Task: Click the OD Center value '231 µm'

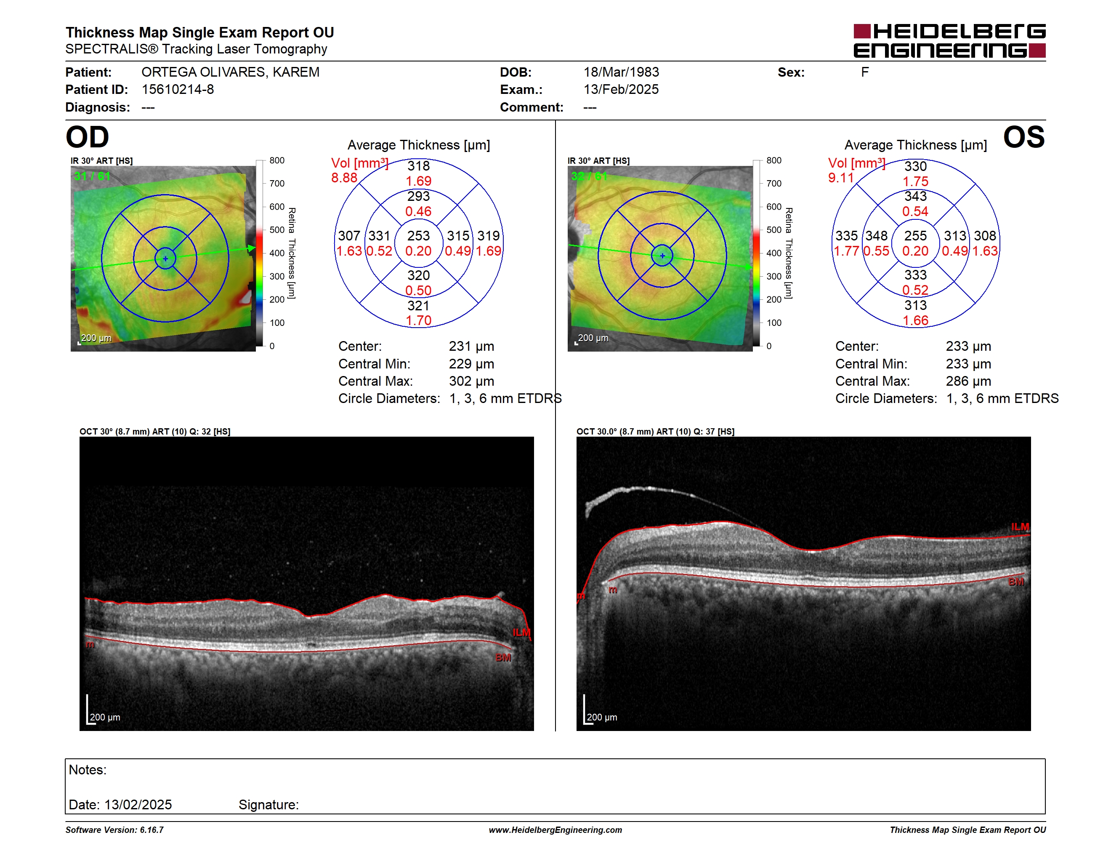Action: [472, 347]
